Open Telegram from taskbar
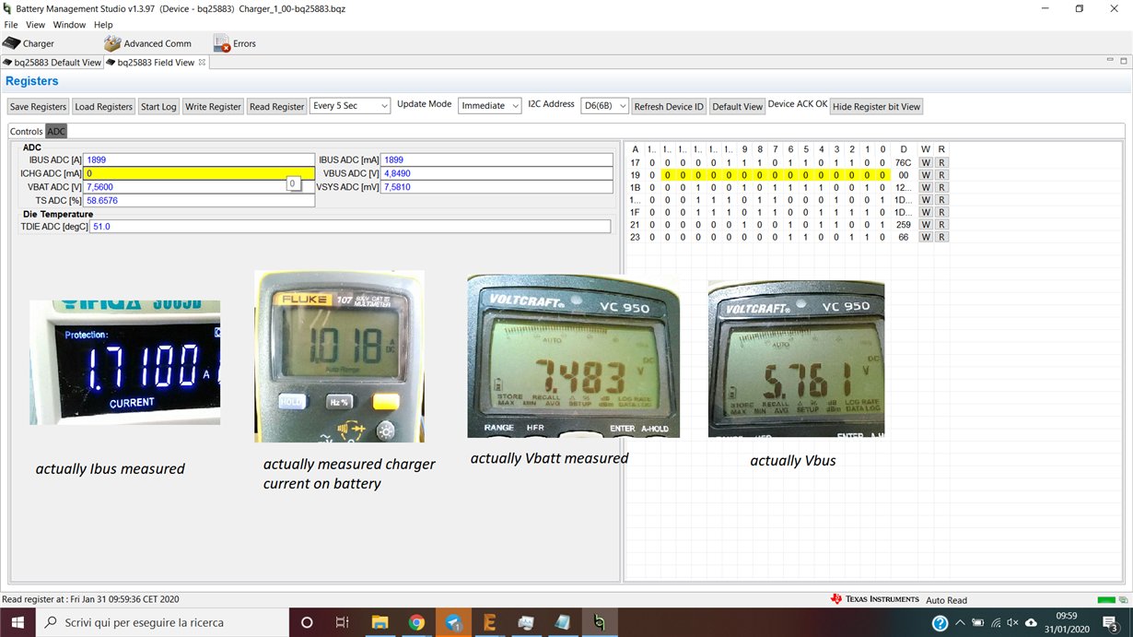The height and width of the screenshot is (637, 1133). pos(453,623)
